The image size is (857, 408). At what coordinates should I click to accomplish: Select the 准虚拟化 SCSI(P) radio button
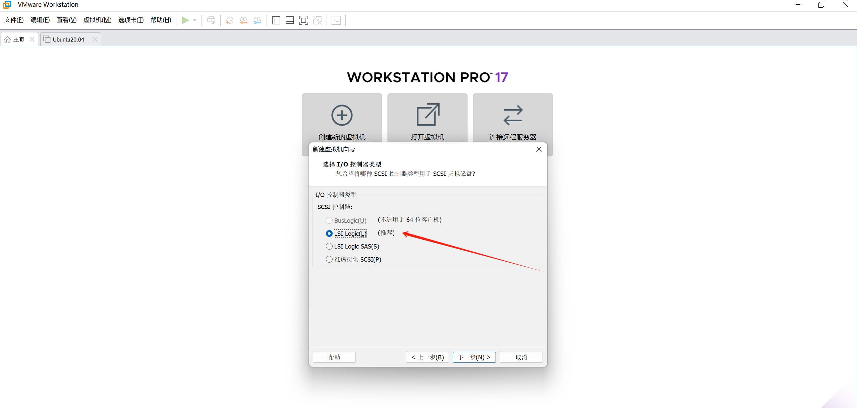pos(329,259)
